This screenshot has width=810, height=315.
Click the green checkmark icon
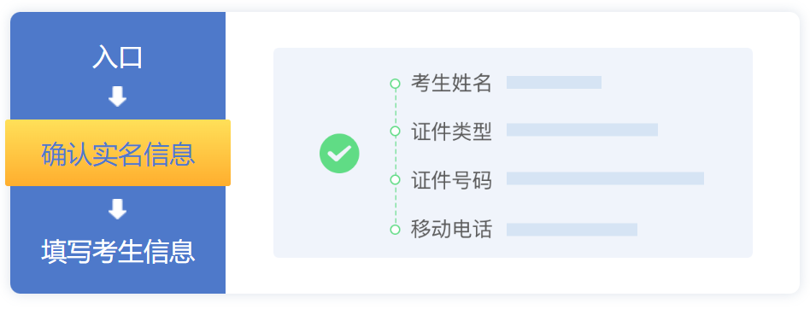point(339,154)
